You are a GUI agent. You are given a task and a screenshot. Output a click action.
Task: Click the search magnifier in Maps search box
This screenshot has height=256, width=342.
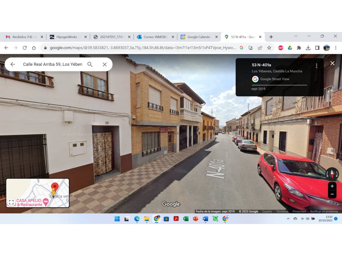tap(90, 64)
